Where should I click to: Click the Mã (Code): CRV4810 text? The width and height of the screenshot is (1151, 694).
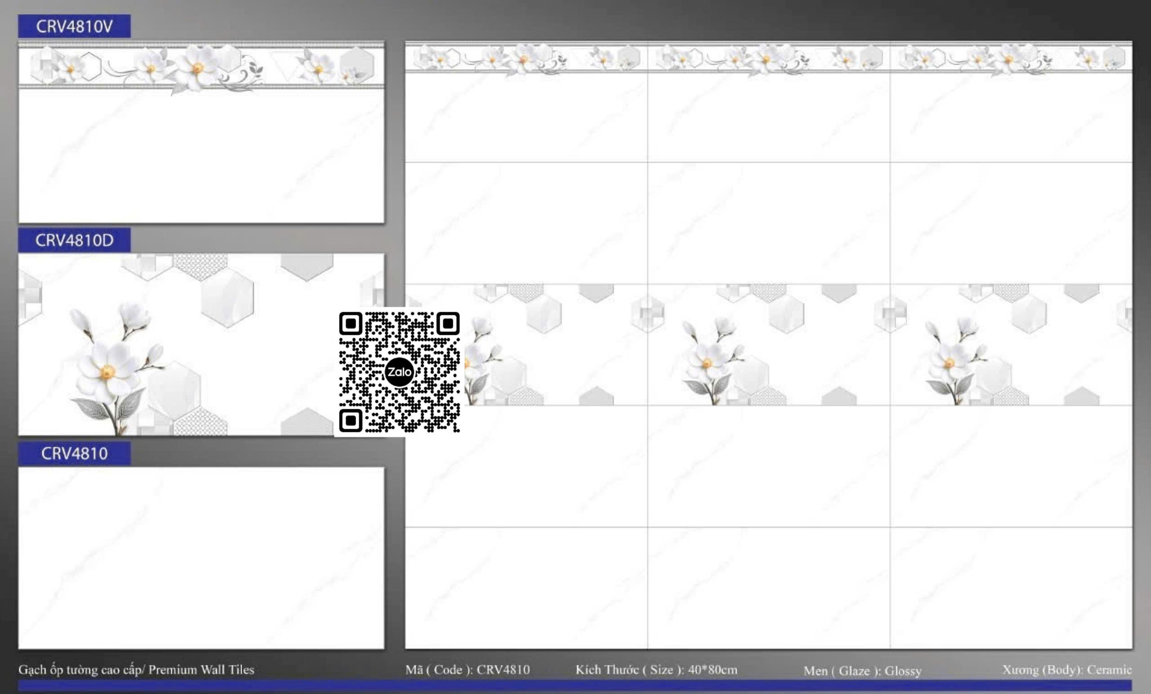pos(467,670)
